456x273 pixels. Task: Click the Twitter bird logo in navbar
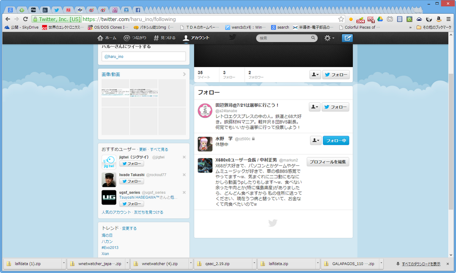point(232,38)
